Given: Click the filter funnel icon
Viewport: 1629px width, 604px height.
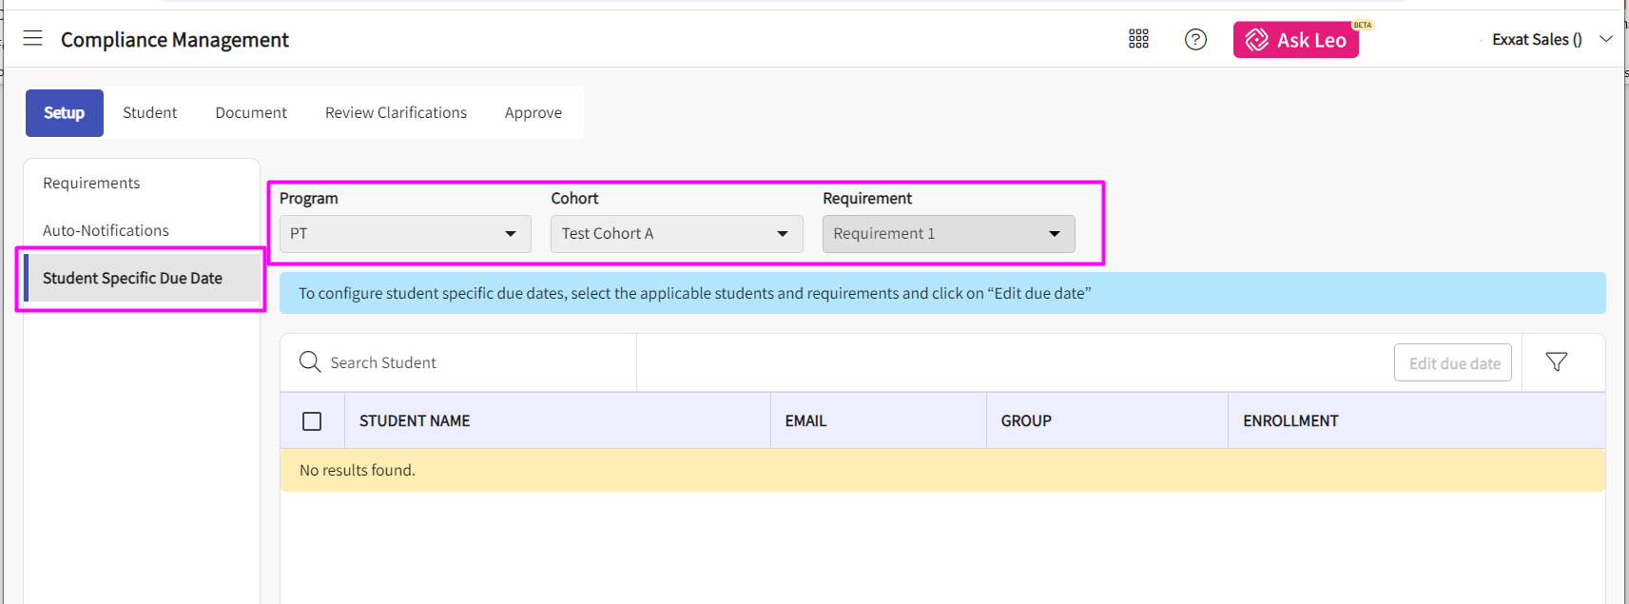Looking at the screenshot, I should point(1556,362).
